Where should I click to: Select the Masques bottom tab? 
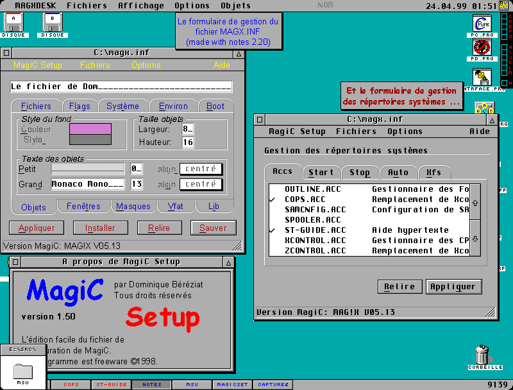pos(133,206)
